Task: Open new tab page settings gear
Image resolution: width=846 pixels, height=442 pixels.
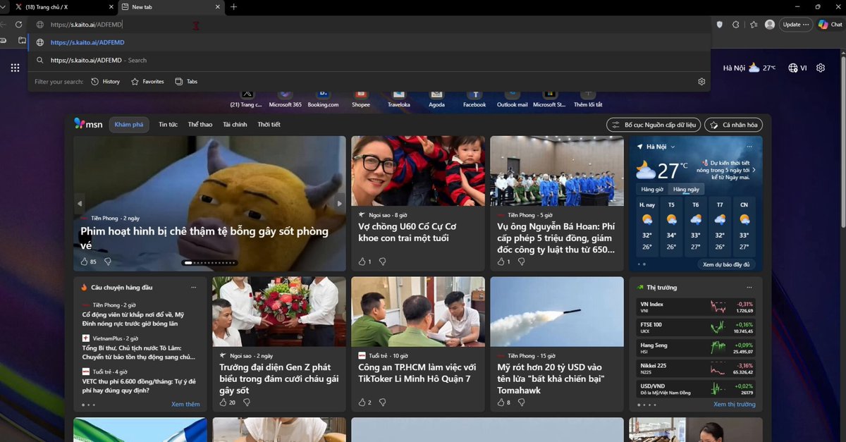Action: click(x=821, y=68)
